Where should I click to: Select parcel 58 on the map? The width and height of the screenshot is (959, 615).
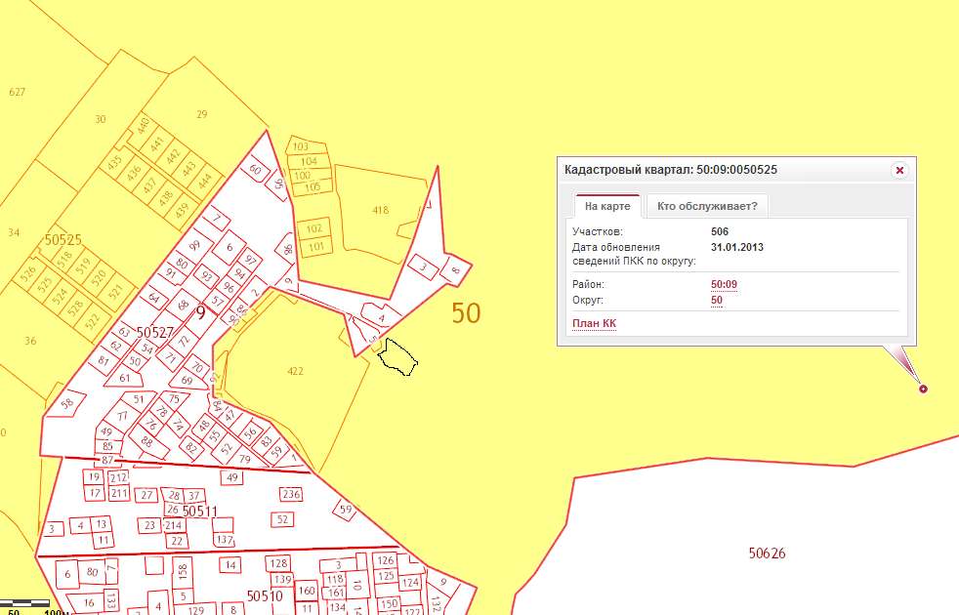(x=66, y=403)
